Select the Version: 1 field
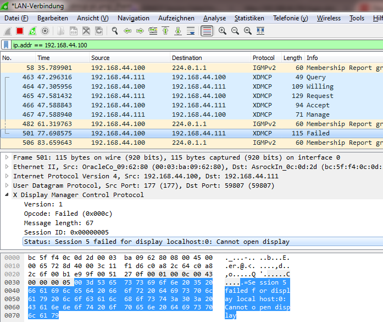383x322 pixels. pyautogui.click(x=43, y=204)
